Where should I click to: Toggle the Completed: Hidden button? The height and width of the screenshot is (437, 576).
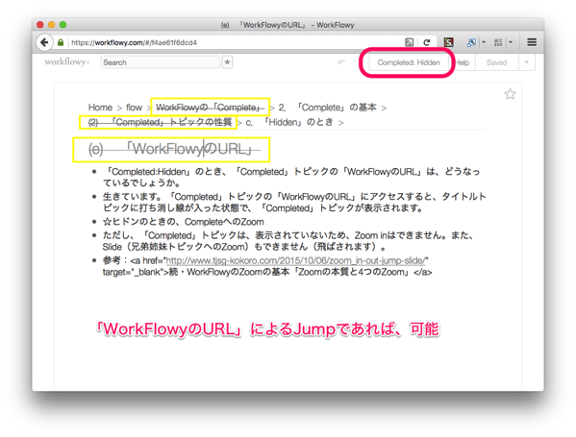[x=409, y=62]
